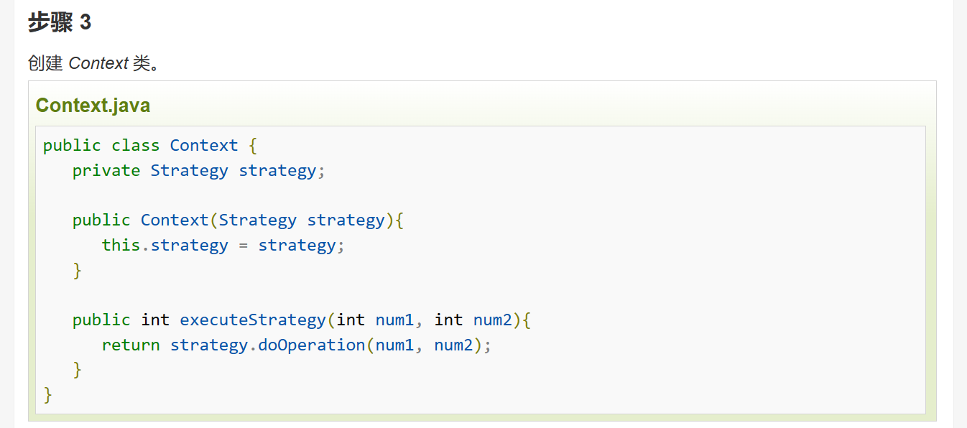Click the equals sign in the assignment line
Image resolution: width=967 pixels, height=428 pixels.
tap(243, 246)
